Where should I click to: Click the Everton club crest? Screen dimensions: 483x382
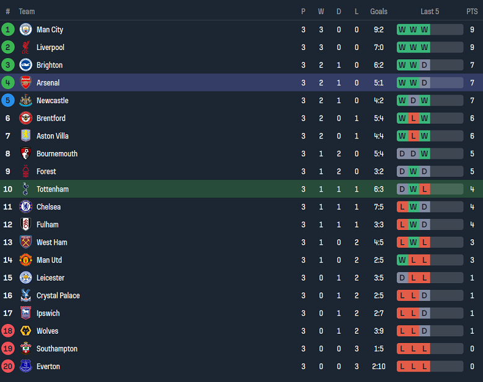point(25,367)
